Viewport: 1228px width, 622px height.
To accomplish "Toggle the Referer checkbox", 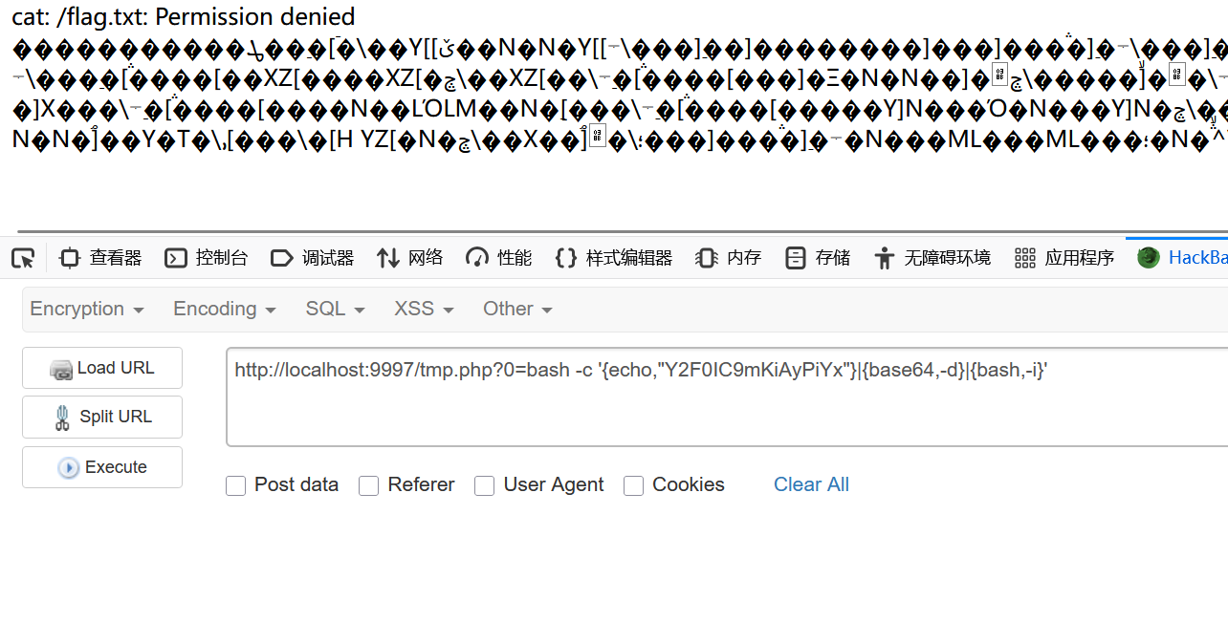I will (x=369, y=486).
